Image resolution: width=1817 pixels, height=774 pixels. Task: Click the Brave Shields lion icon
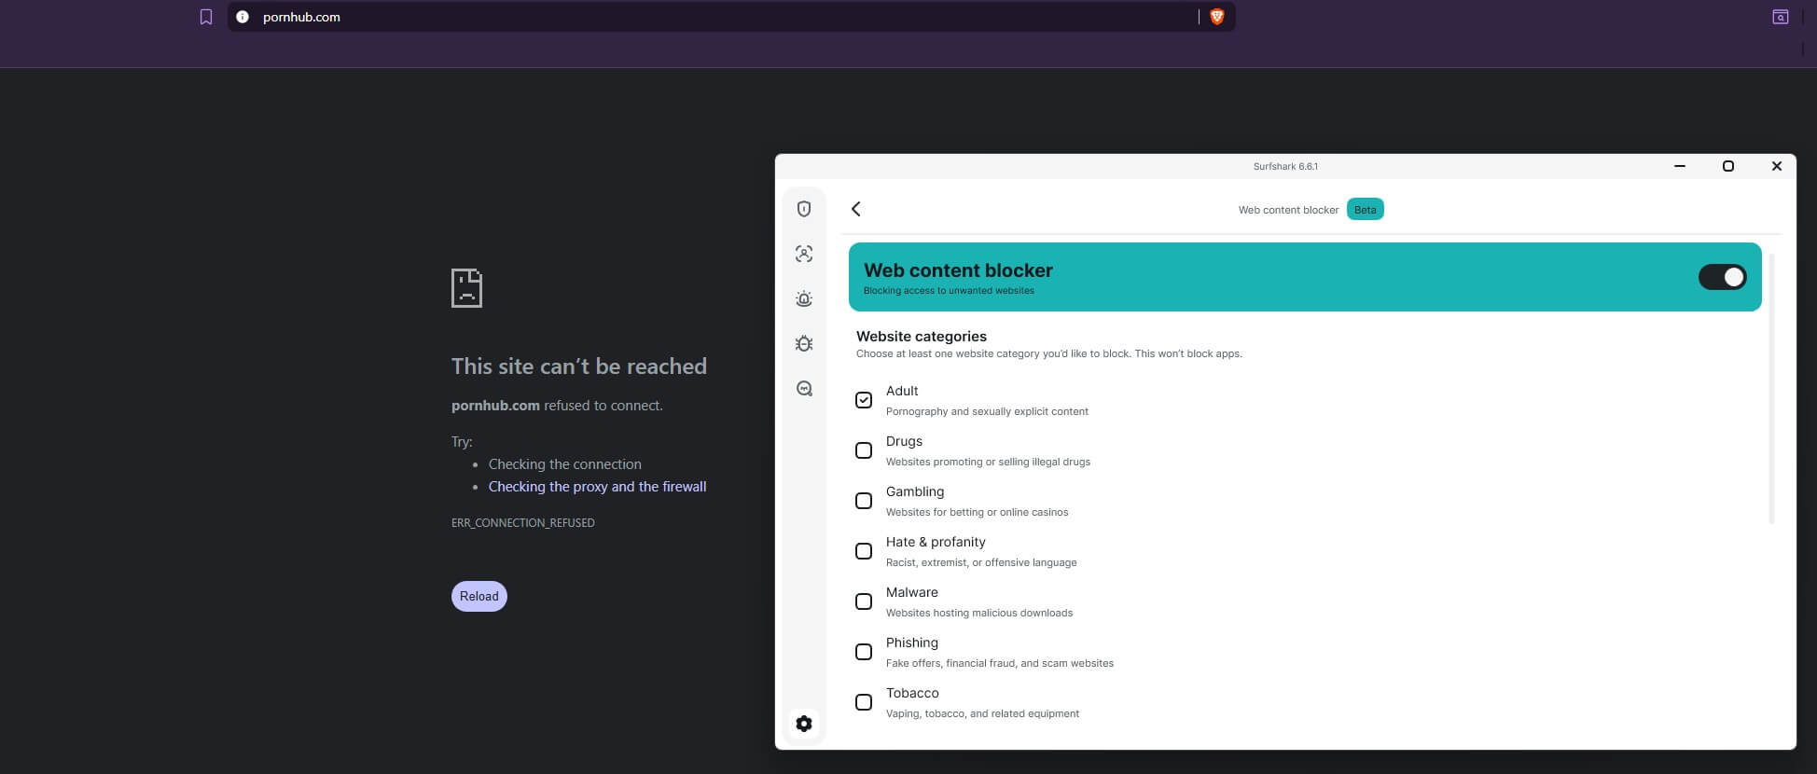click(x=1216, y=17)
